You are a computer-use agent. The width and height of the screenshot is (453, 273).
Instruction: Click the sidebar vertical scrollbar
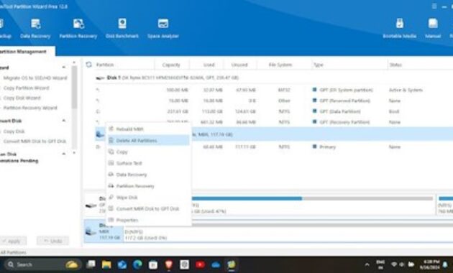coord(74,88)
